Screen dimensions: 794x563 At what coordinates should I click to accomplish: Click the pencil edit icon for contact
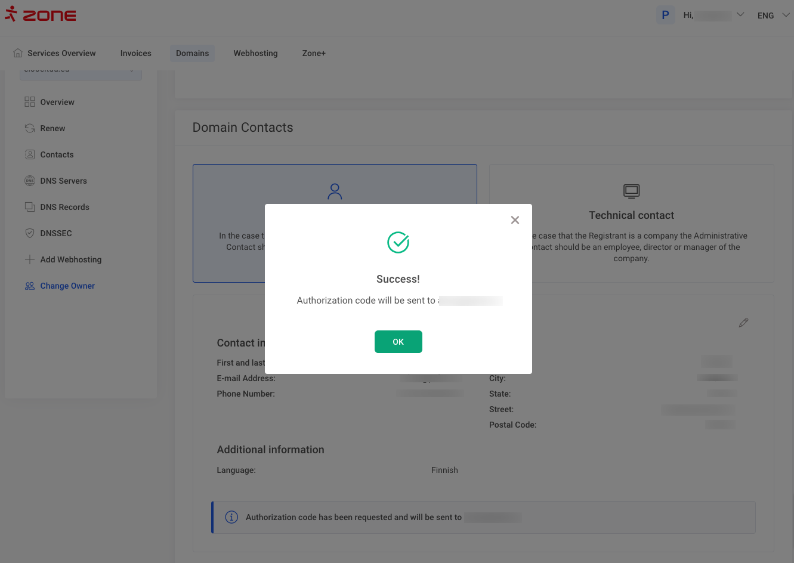pyautogui.click(x=743, y=323)
